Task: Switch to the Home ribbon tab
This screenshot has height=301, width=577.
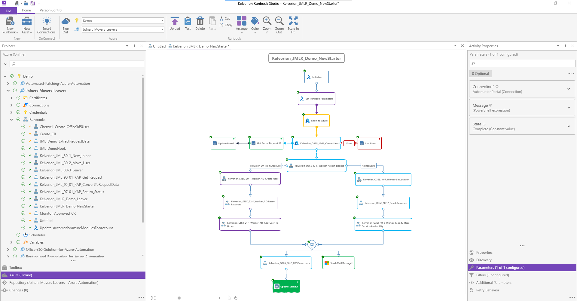Action: click(26, 10)
